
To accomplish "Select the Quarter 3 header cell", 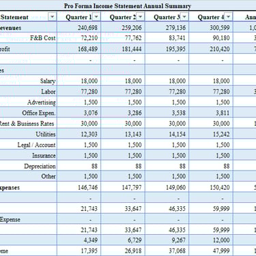I will point(167,17).
